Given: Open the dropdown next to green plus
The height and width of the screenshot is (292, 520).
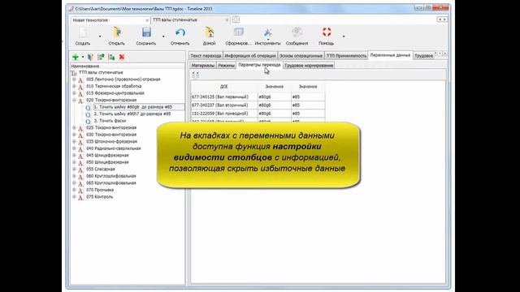Looking at the screenshot, I should pyautogui.click(x=83, y=57).
